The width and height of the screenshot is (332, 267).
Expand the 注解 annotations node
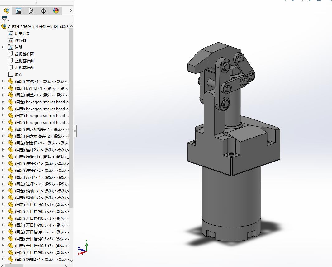[3, 47]
